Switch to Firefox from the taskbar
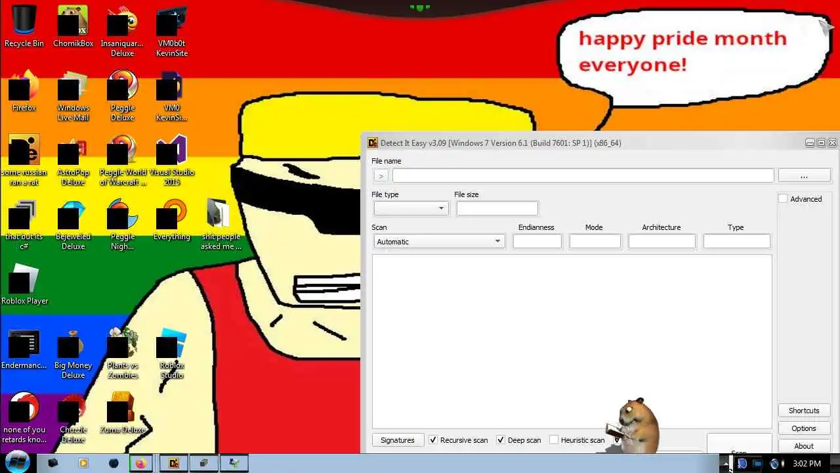Image resolution: width=840 pixels, height=473 pixels. (x=140, y=463)
